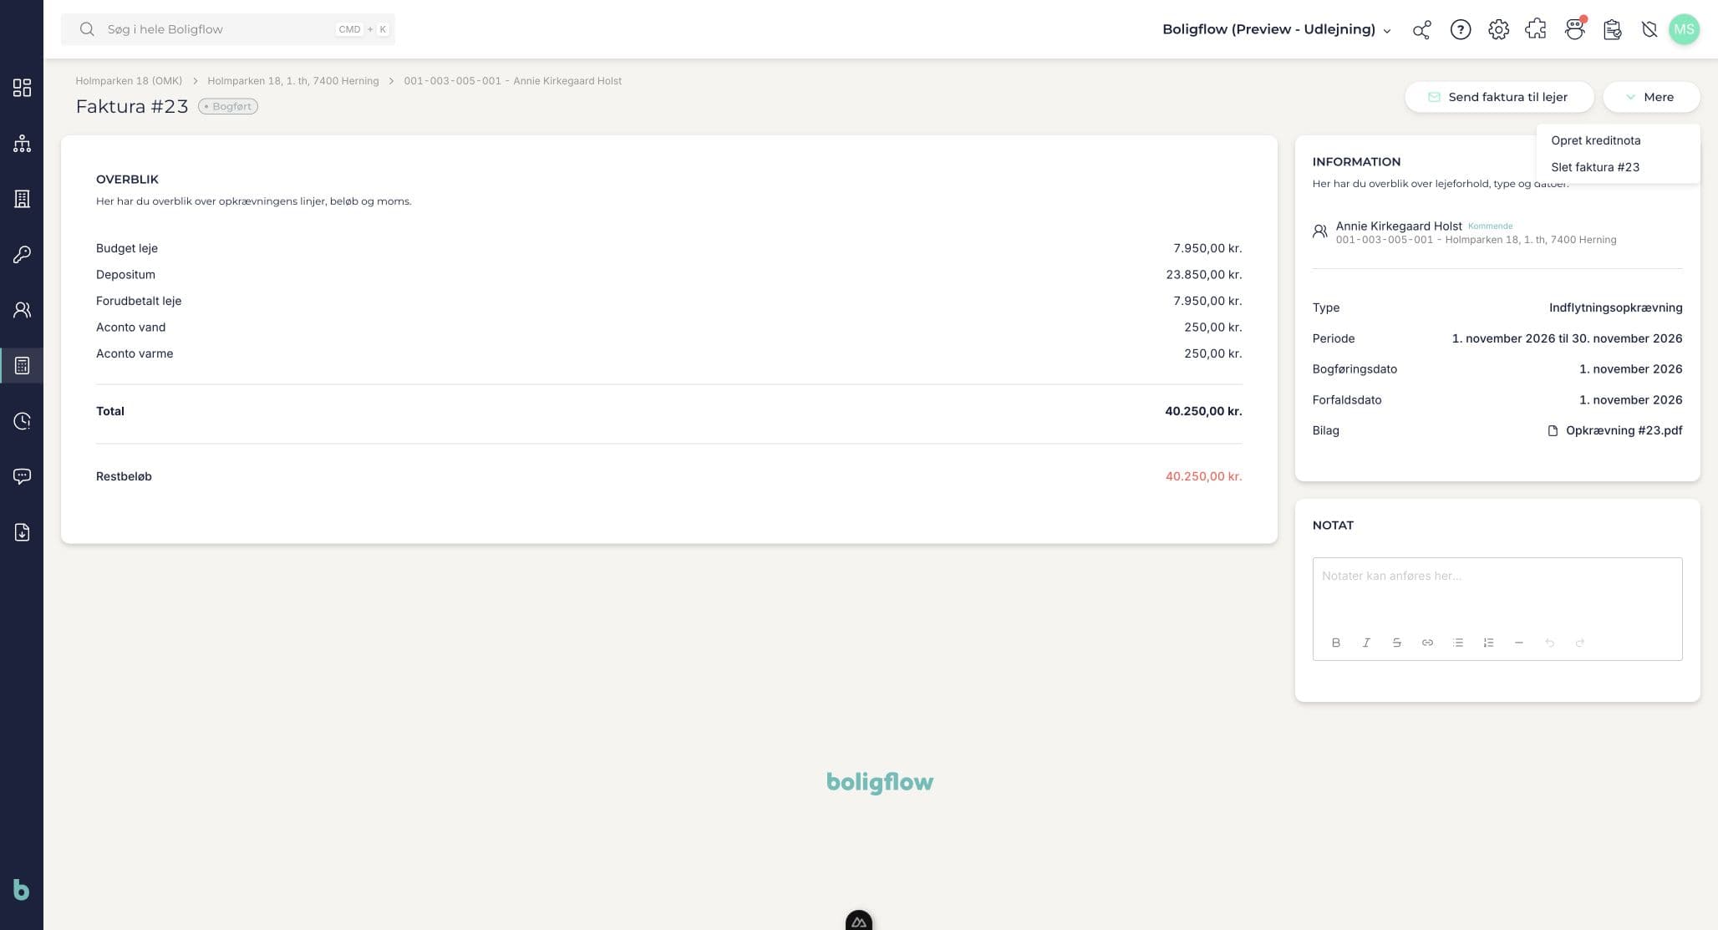Focus the Søg i hele Boligflow search field
Viewport: 1718px width, 930px height.
point(227,29)
